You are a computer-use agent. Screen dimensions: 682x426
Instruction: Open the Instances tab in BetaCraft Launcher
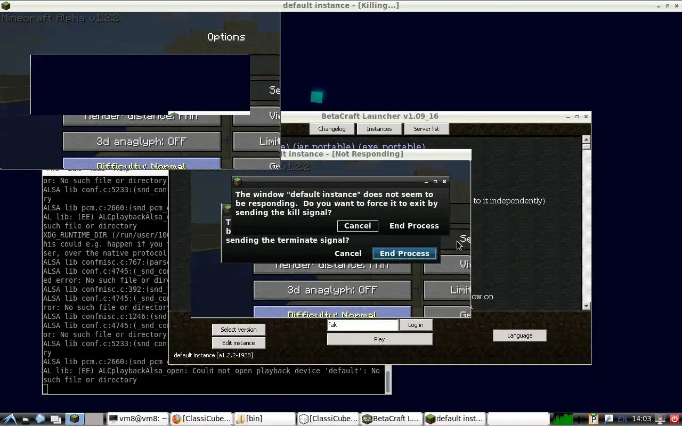click(379, 129)
